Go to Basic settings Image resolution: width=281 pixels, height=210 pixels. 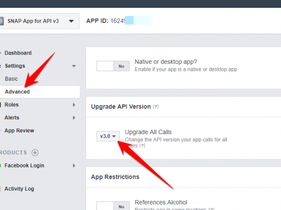(x=12, y=79)
